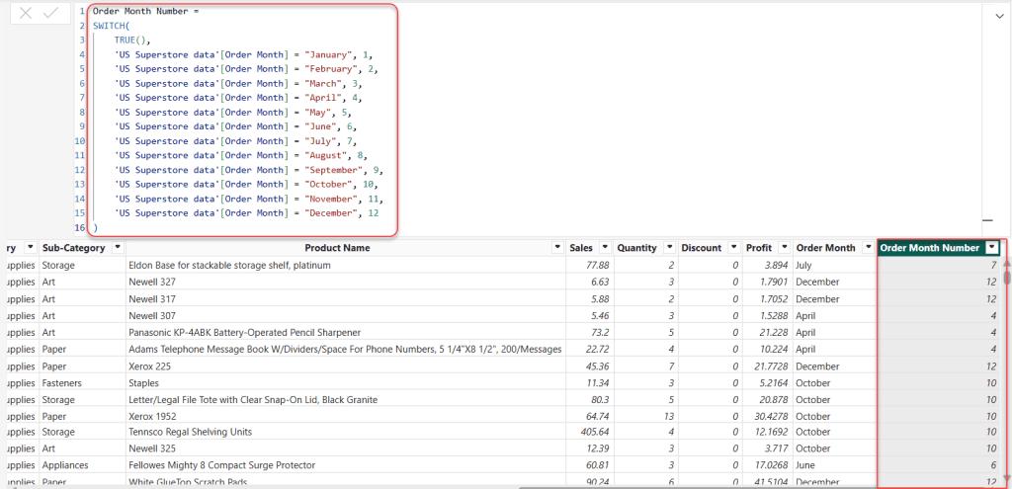Open Discount column filter dropdown

[x=734, y=248]
